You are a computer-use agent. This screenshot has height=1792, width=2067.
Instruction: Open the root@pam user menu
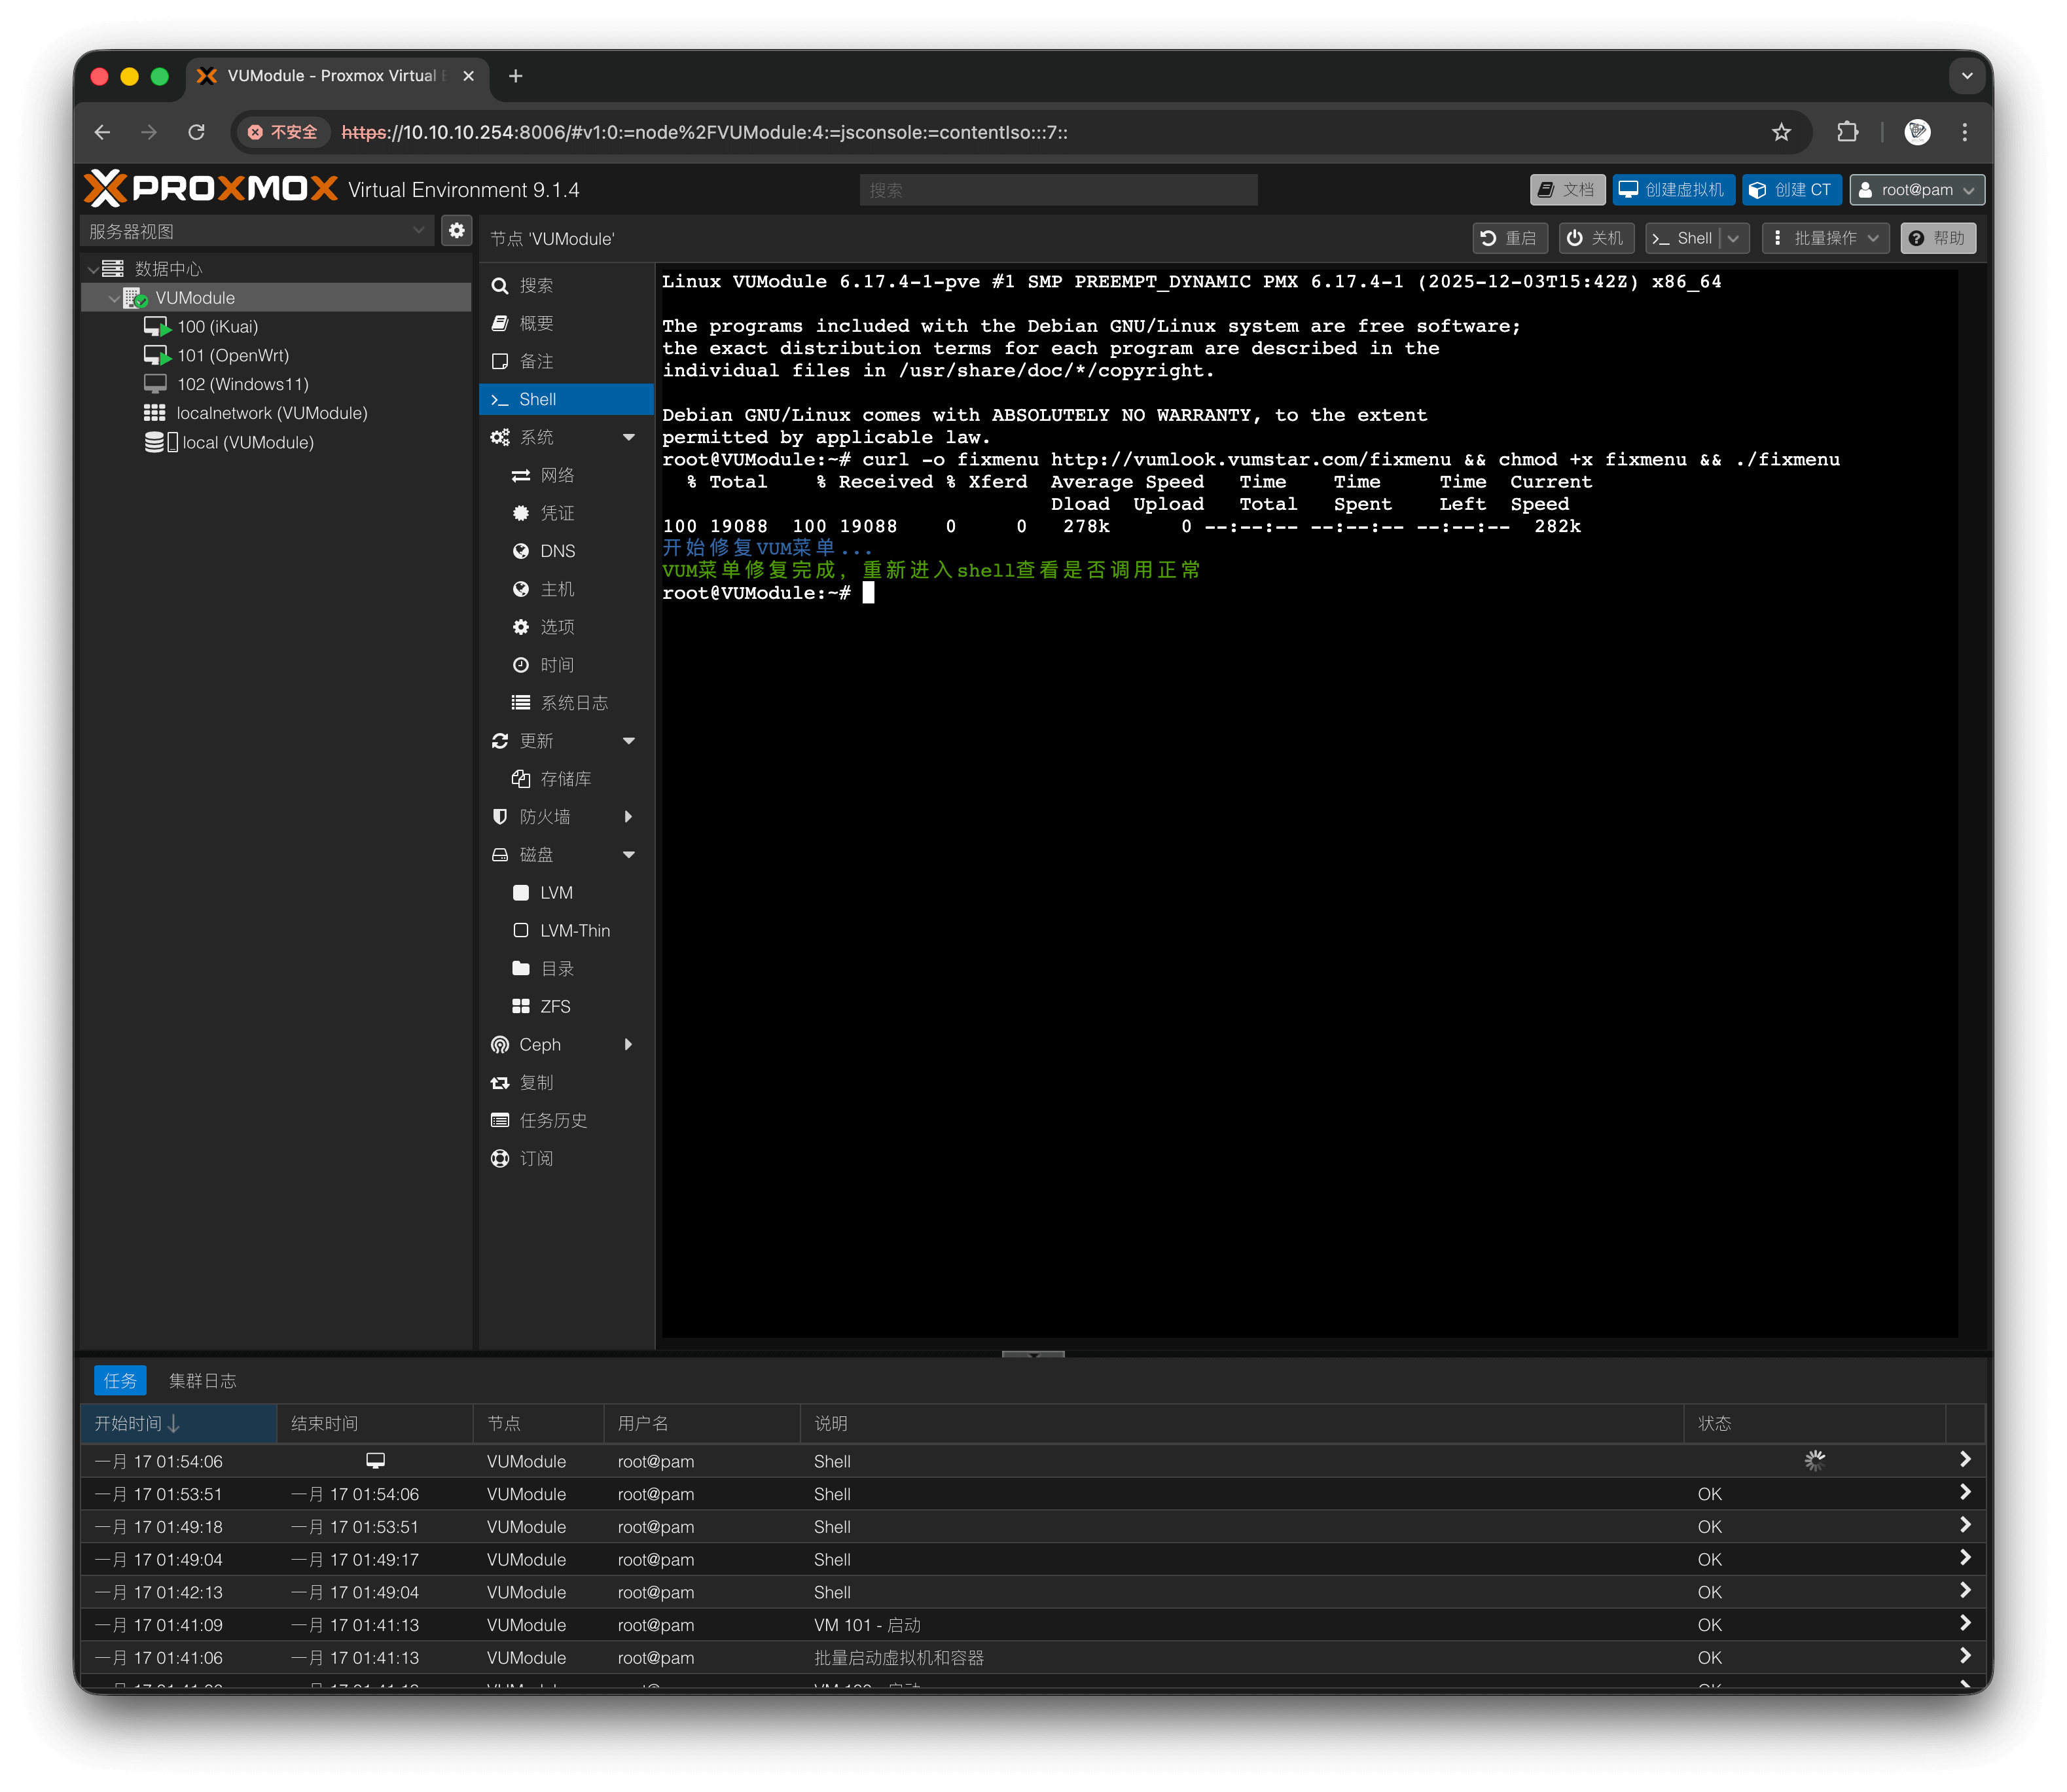(x=1916, y=190)
